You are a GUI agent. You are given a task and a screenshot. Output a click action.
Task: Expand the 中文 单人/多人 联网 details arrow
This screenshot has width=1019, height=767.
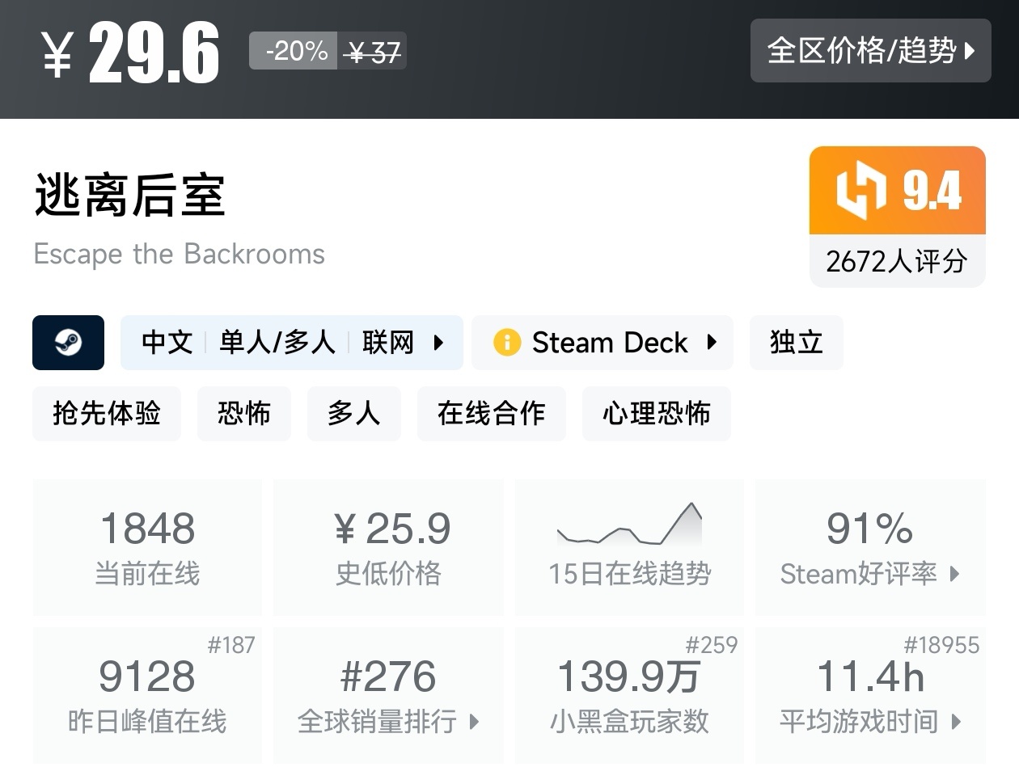438,343
